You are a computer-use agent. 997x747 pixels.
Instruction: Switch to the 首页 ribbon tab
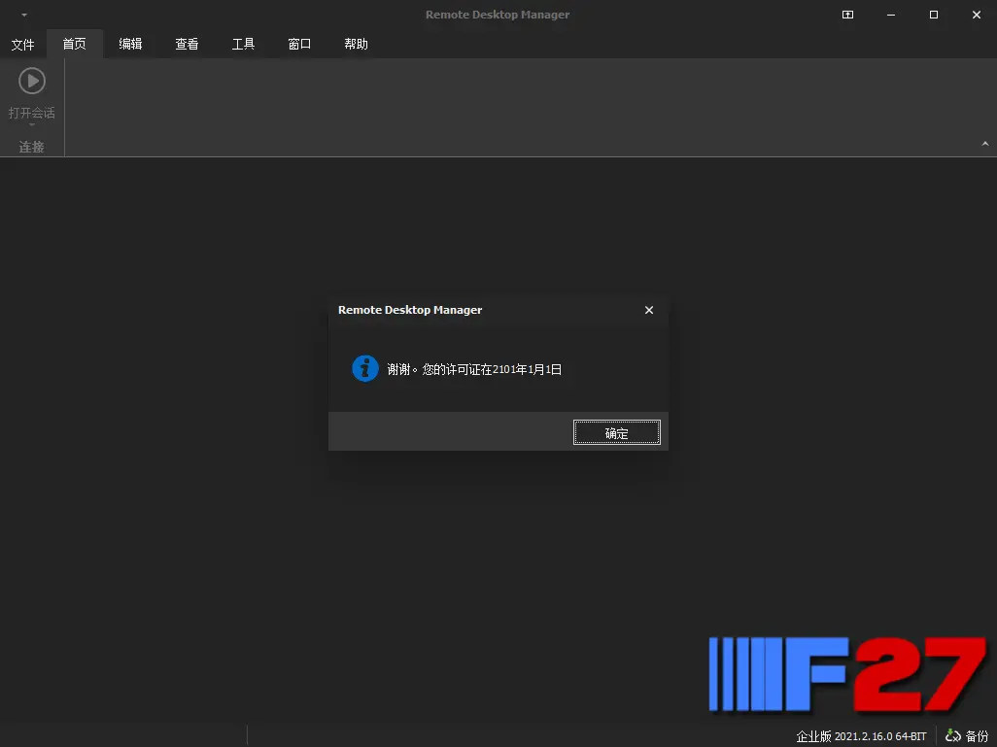[x=75, y=44]
